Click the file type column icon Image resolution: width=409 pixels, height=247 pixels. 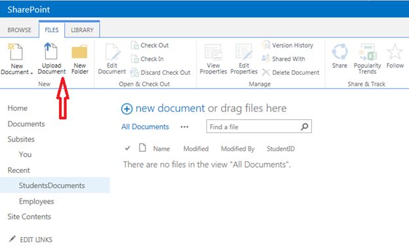point(142,147)
